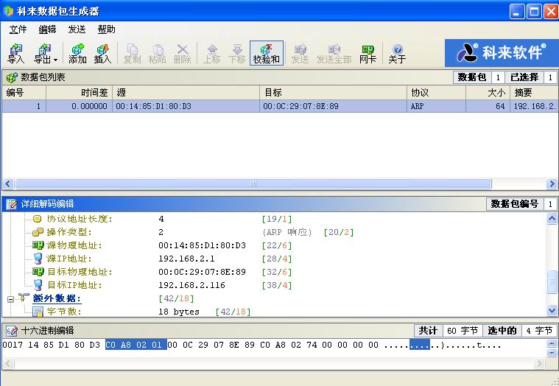Click the 协议 column header
The width and height of the screenshot is (559, 386).
pos(436,93)
